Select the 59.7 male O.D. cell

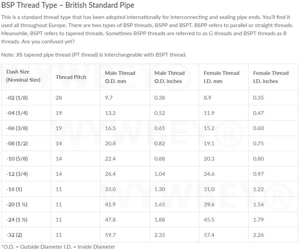click(110, 235)
